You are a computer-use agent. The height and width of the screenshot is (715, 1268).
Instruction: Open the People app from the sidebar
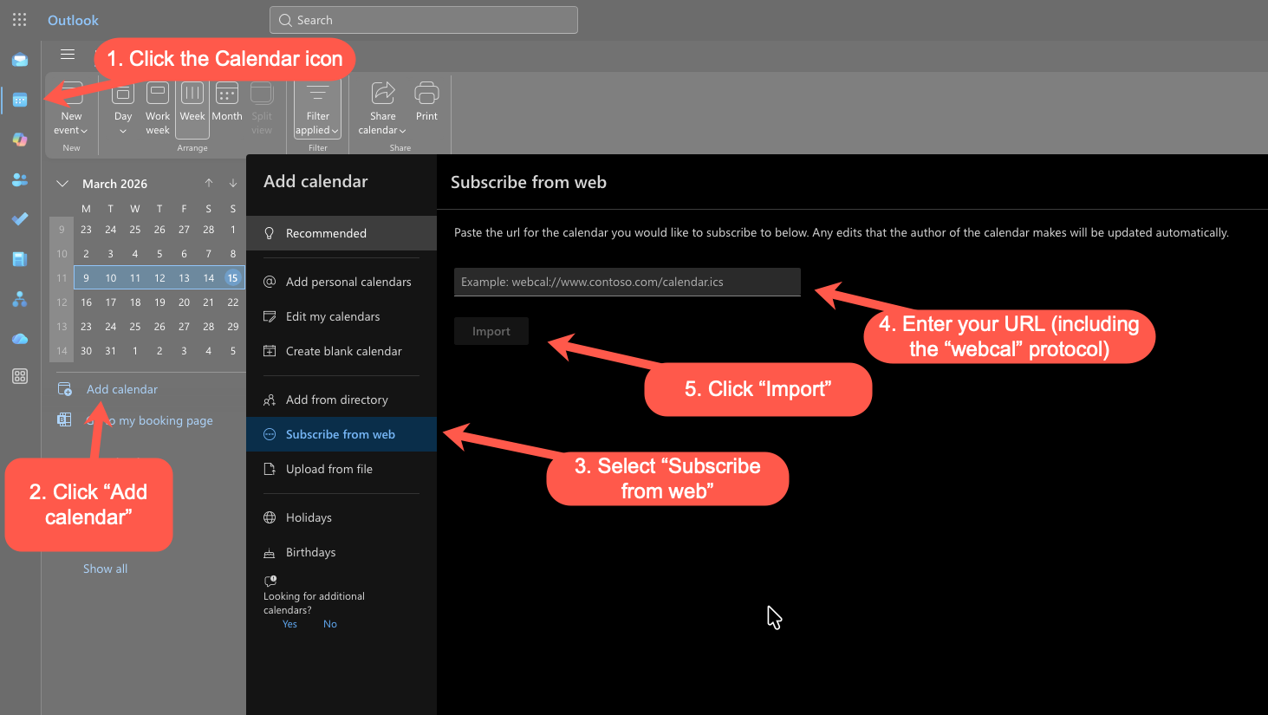click(19, 179)
